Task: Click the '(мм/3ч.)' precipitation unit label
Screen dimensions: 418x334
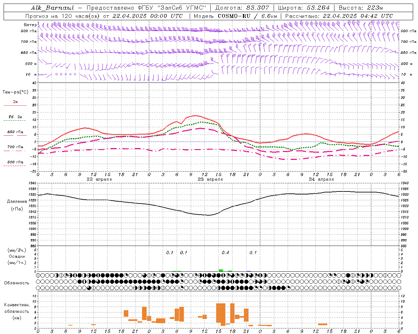Action: [x=17, y=250]
